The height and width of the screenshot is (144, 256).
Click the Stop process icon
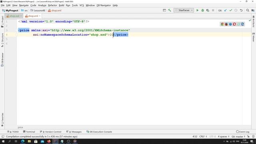[x=213, y=10]
